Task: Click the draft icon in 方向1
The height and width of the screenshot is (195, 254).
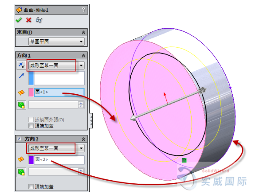Action: 21,105
